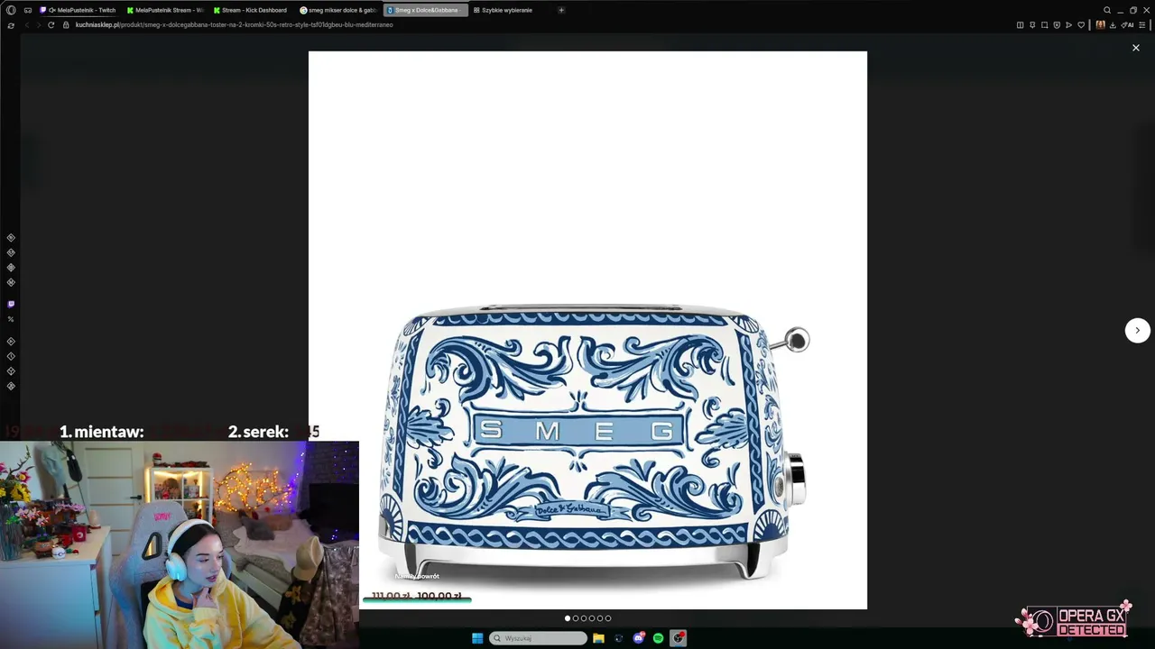This screenshot has height=649, width=1155.
Task: Open the Windows Start menu
Action: click(x=477, y=638)
